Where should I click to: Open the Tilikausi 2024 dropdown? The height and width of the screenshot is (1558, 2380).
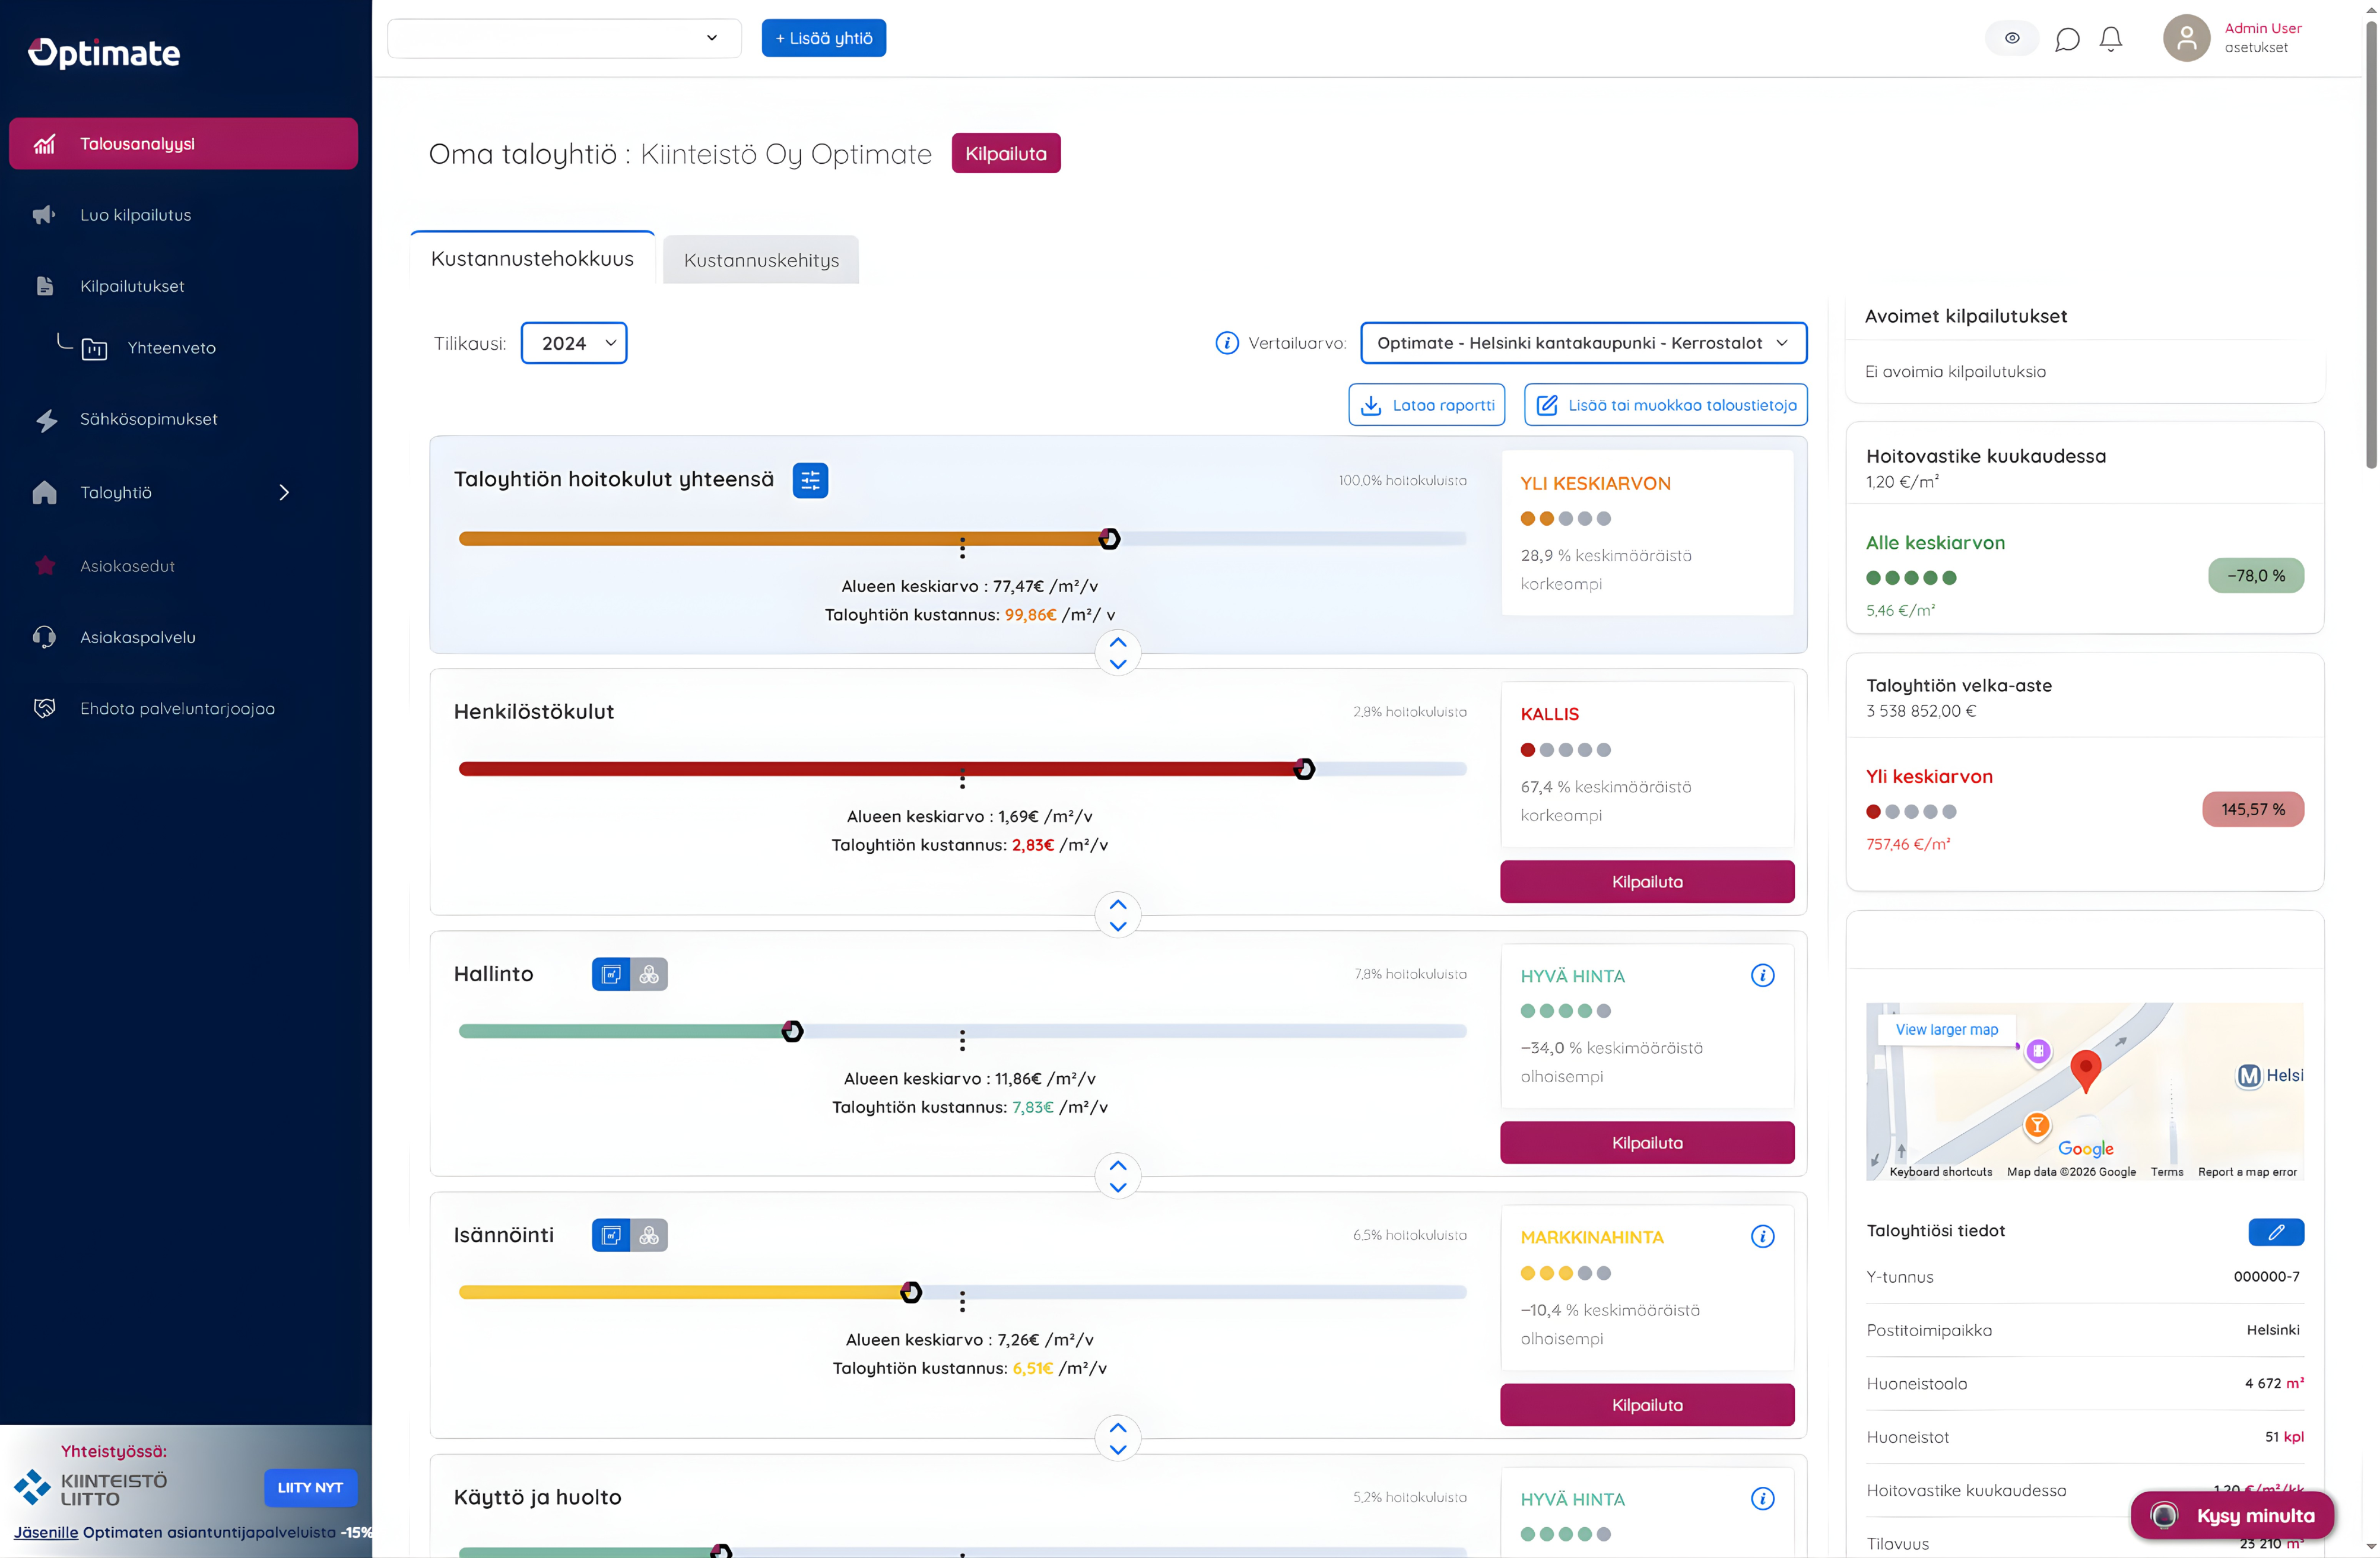click(x=574, y=344)
